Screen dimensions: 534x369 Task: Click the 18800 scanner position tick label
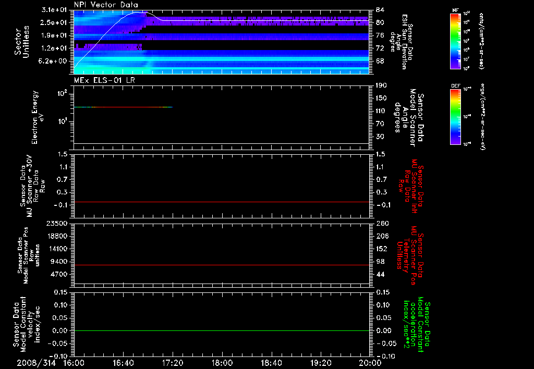click(56, 236)
